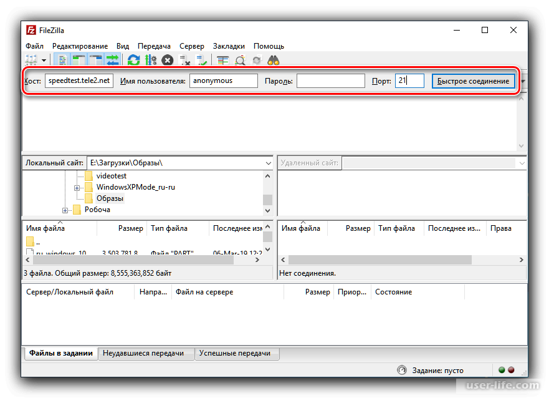Open the Вид menu

123,46
